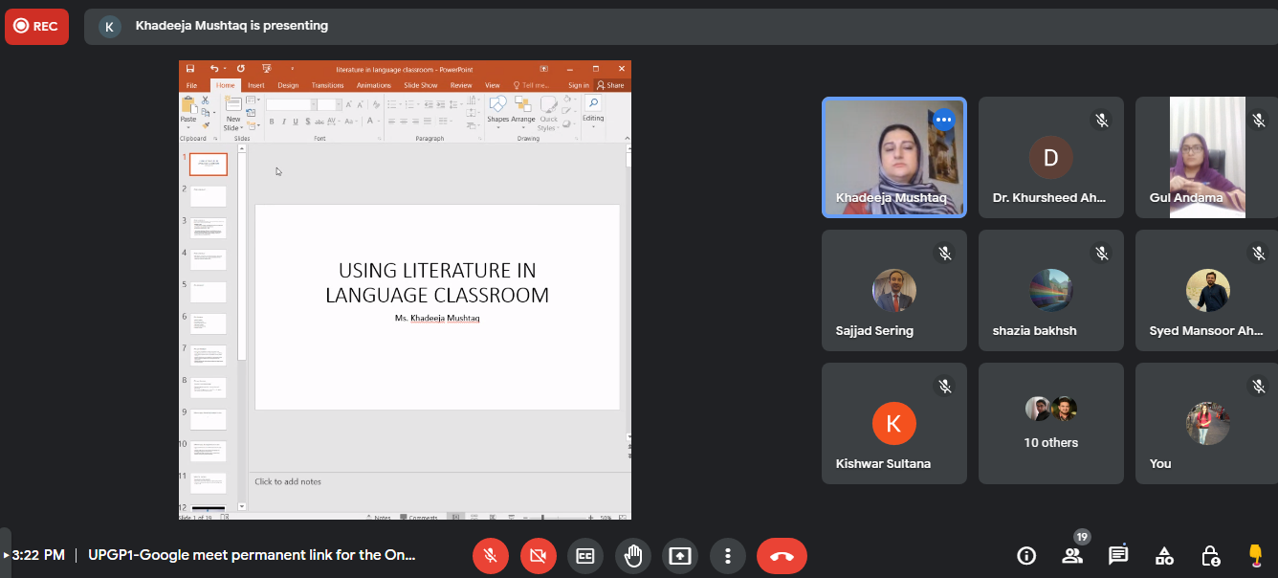1278x578 pixels.
Task: Select the slide 3 thumbnail in the slide pane
Action: (209, 228)
